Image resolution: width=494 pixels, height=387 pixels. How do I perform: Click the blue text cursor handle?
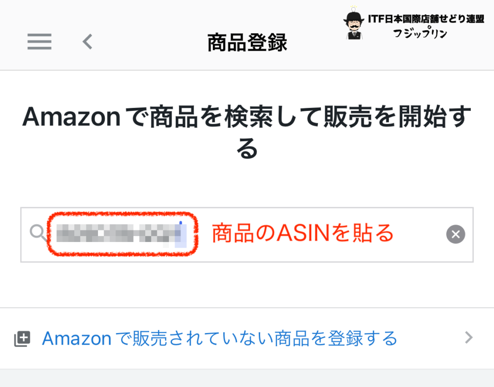pyautogui.click(x=180, y=223)
